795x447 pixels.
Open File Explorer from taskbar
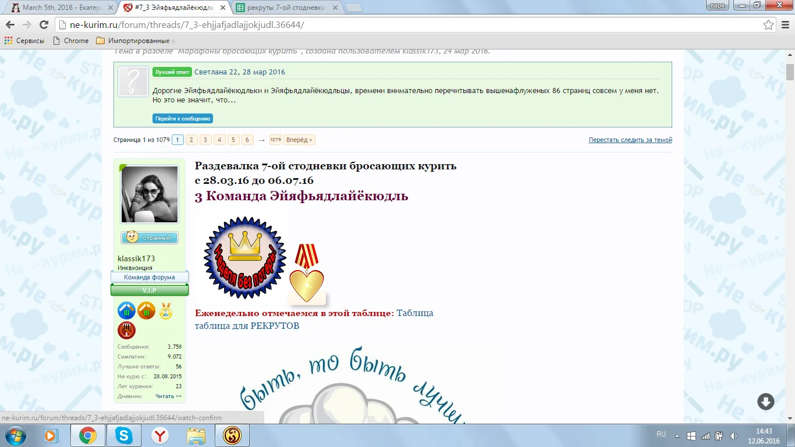[x=196, y=435]
